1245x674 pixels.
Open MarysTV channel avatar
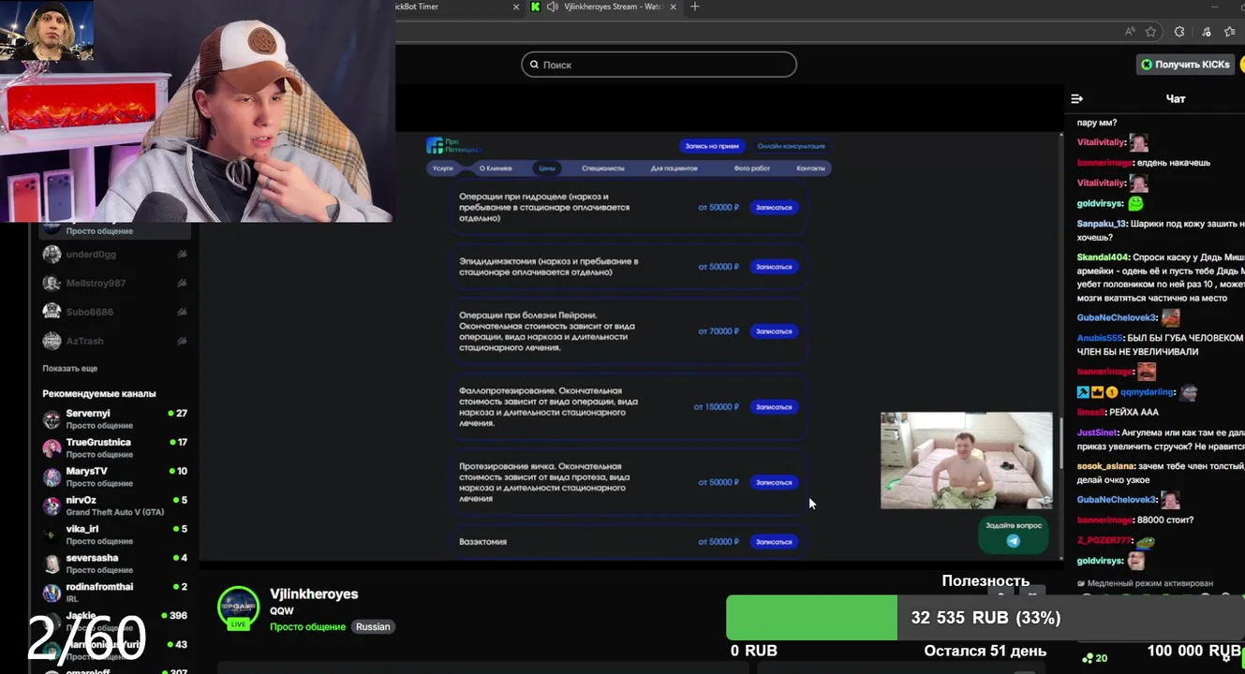(52, 477)
